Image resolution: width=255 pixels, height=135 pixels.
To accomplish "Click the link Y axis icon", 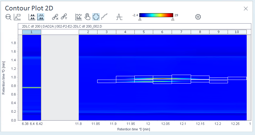I will pos(64,17).
